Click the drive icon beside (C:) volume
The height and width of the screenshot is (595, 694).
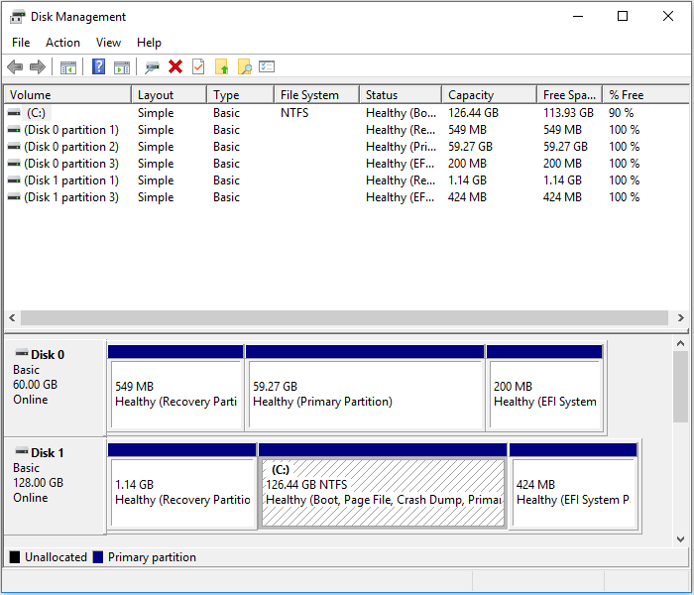click(14, 113)
